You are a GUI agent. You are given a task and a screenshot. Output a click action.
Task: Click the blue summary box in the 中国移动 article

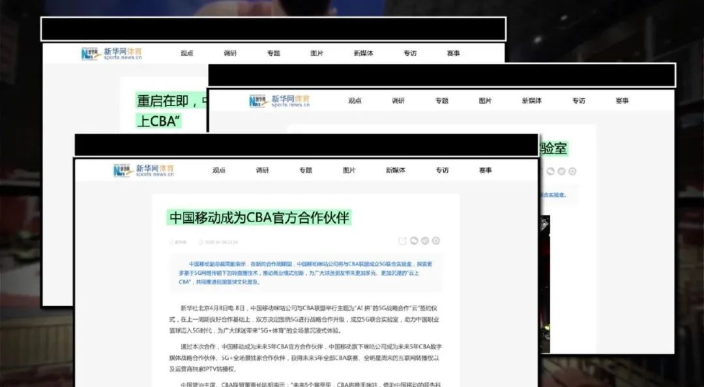[x=305, y=273]
